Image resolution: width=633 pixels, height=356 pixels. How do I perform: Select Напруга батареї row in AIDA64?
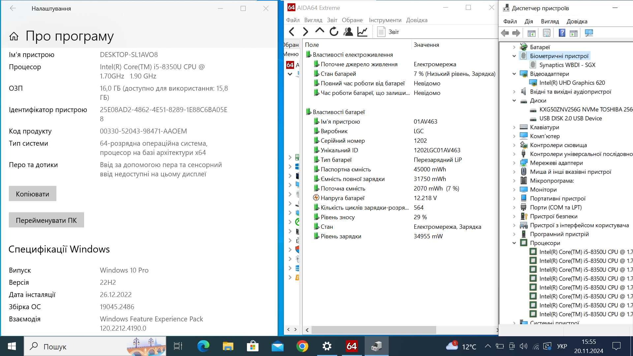(401, 198)
